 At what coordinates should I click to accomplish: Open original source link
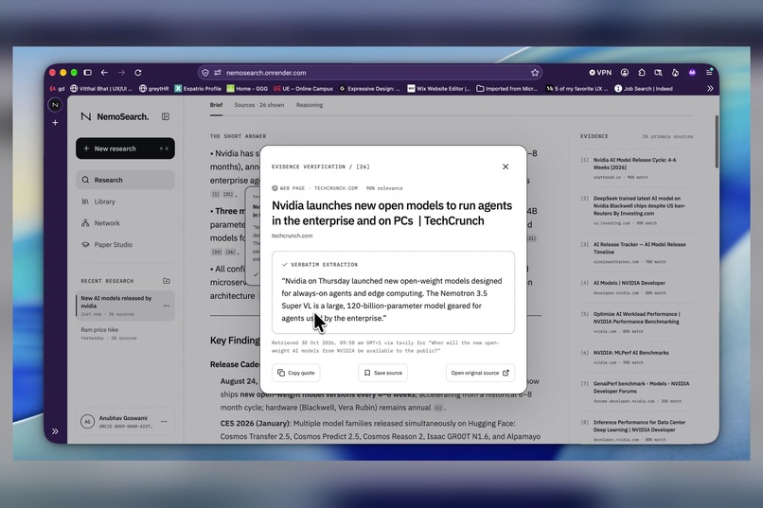(480, 373)
